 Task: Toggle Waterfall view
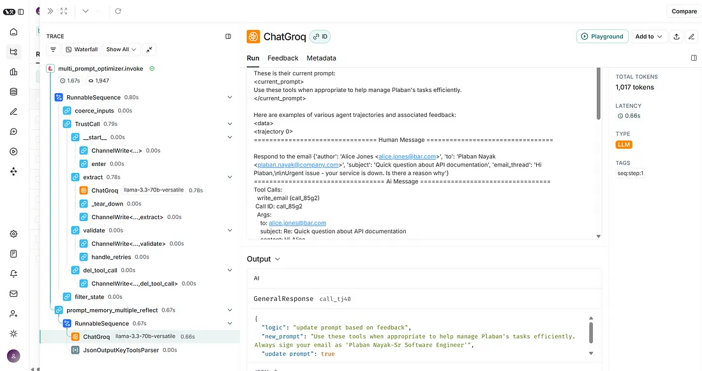(x=82, y=50)
